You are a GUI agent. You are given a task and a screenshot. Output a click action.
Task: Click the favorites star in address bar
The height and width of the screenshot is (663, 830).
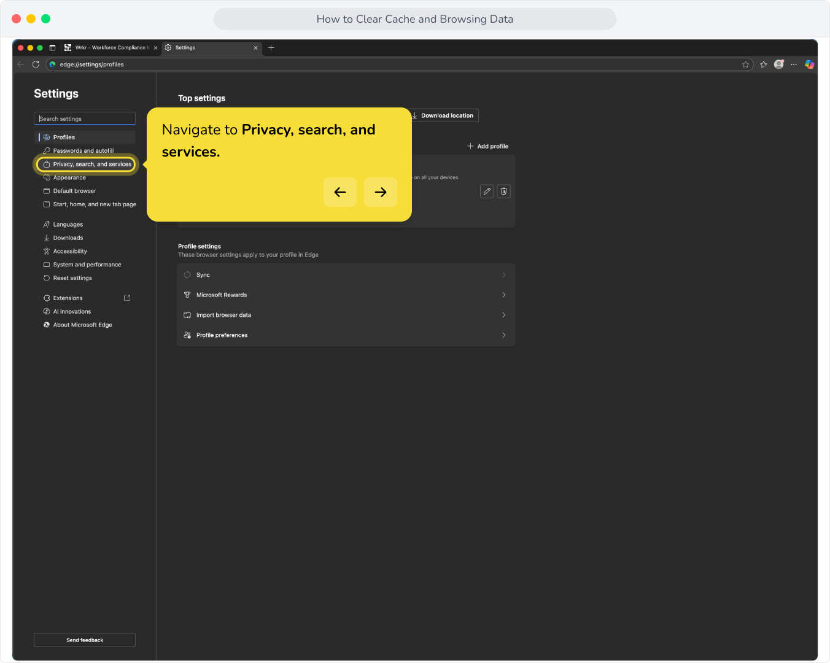click(x=745, y=64)
